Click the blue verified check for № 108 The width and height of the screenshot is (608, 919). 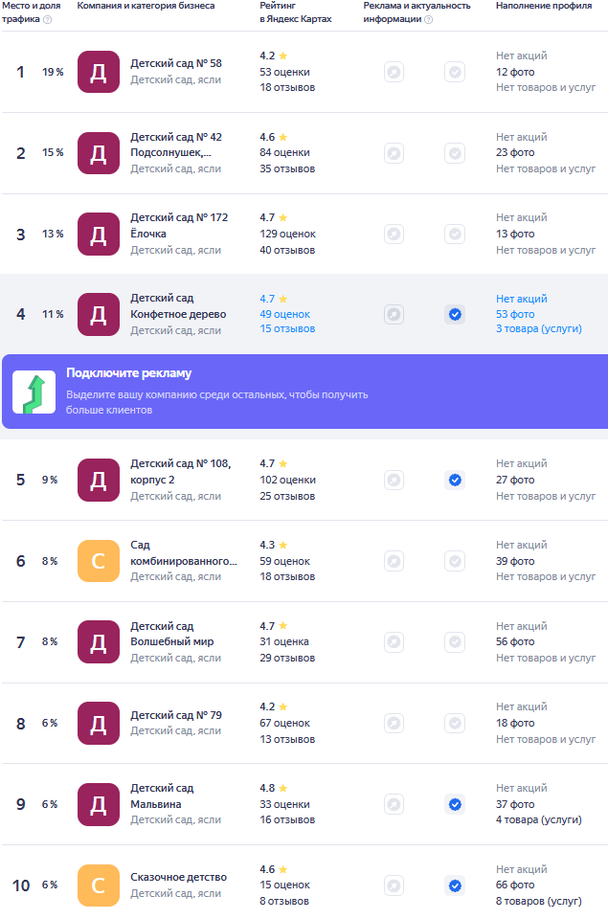455,480
